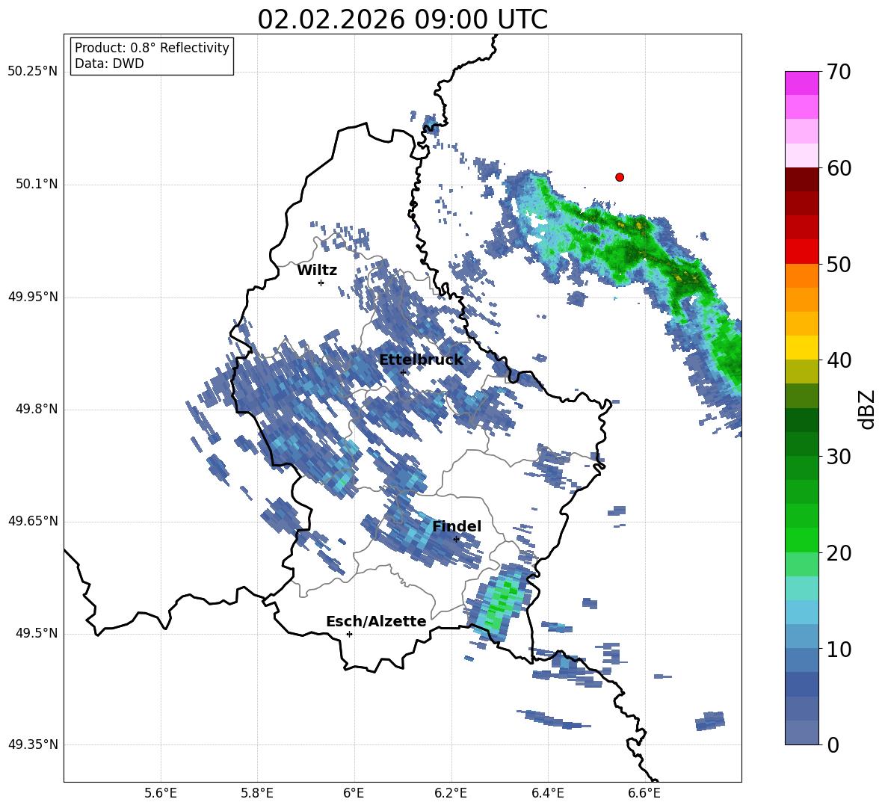Select the Ettelbruck city label

[421, 360]
